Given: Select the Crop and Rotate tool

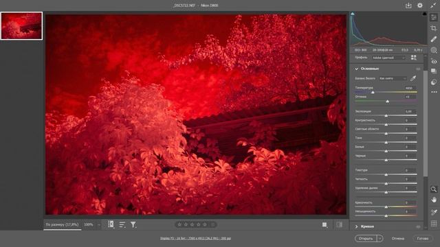Looking at the screenshot, I should (x=434, y=28).
